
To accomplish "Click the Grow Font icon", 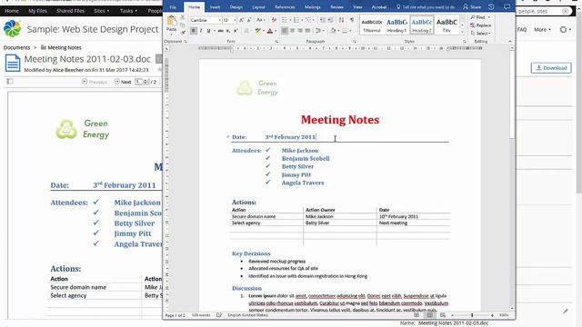I will tap(241, 20).
